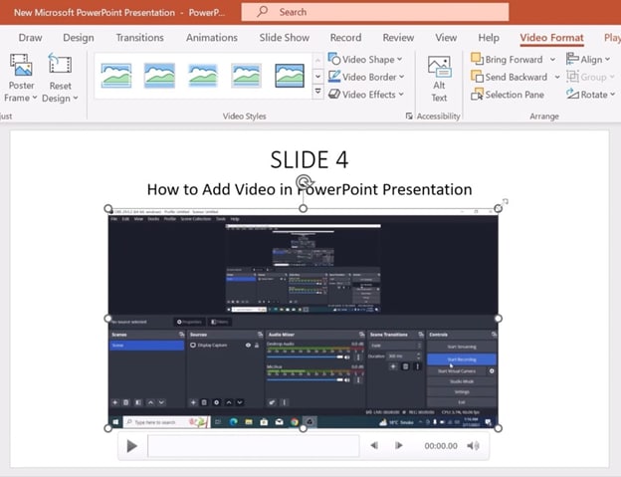Switch to the View tab

[x=446, y=38]
